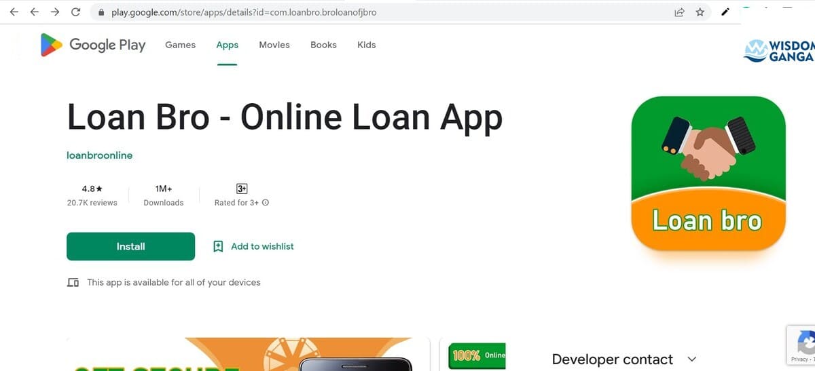Click the padlock site info icon

(x=102, y=12)
